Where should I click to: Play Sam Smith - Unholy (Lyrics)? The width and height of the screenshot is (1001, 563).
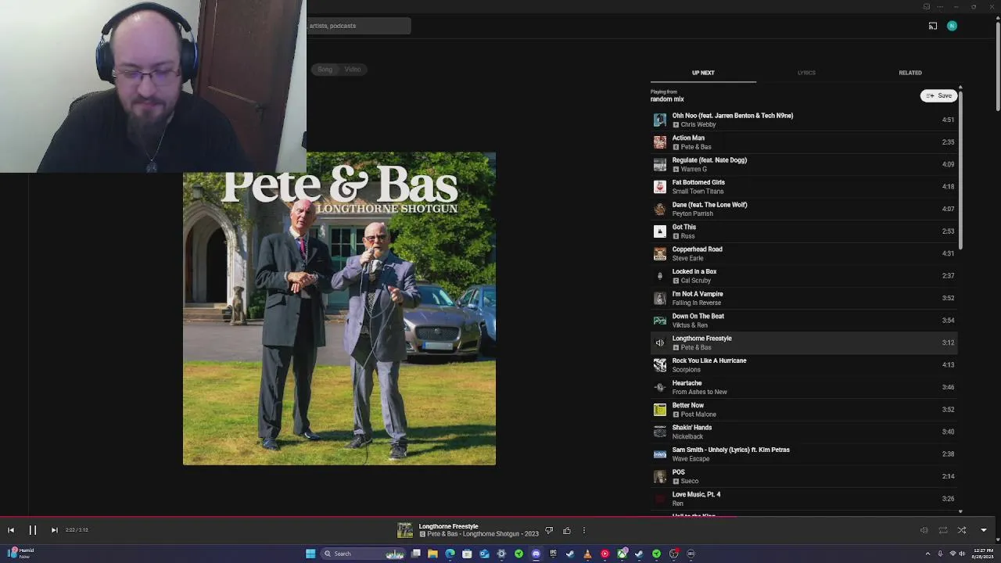click(804, 454)
